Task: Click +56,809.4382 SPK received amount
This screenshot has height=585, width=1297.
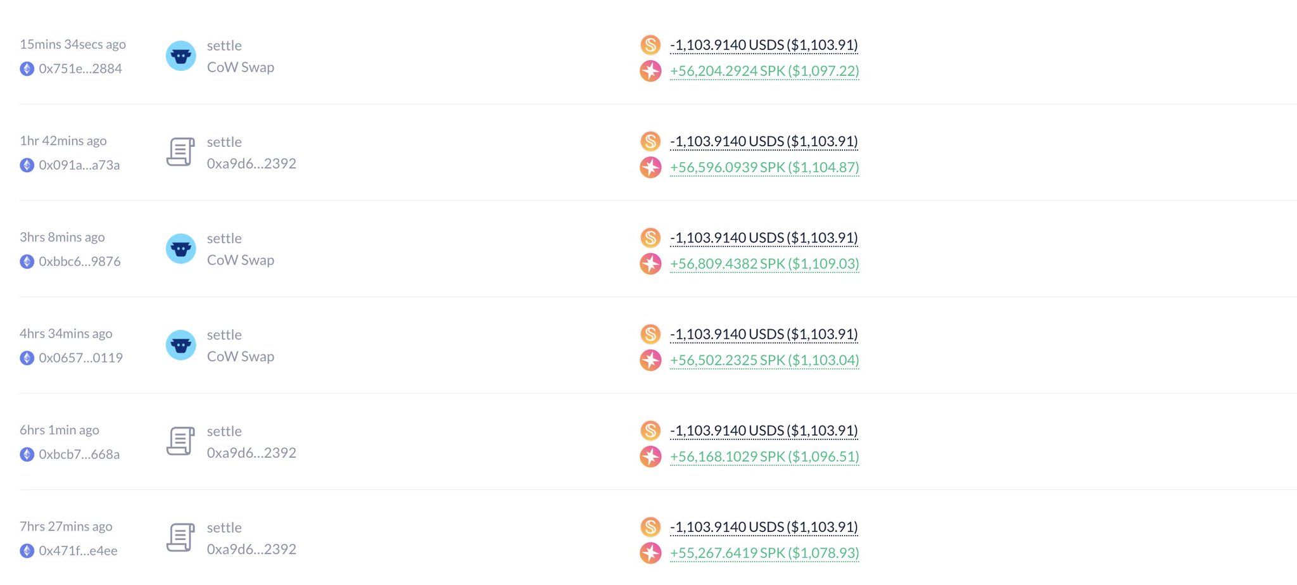Action: point(764,264)
